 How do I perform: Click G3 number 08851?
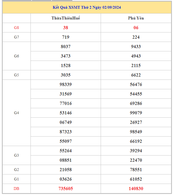click(66, 160)
